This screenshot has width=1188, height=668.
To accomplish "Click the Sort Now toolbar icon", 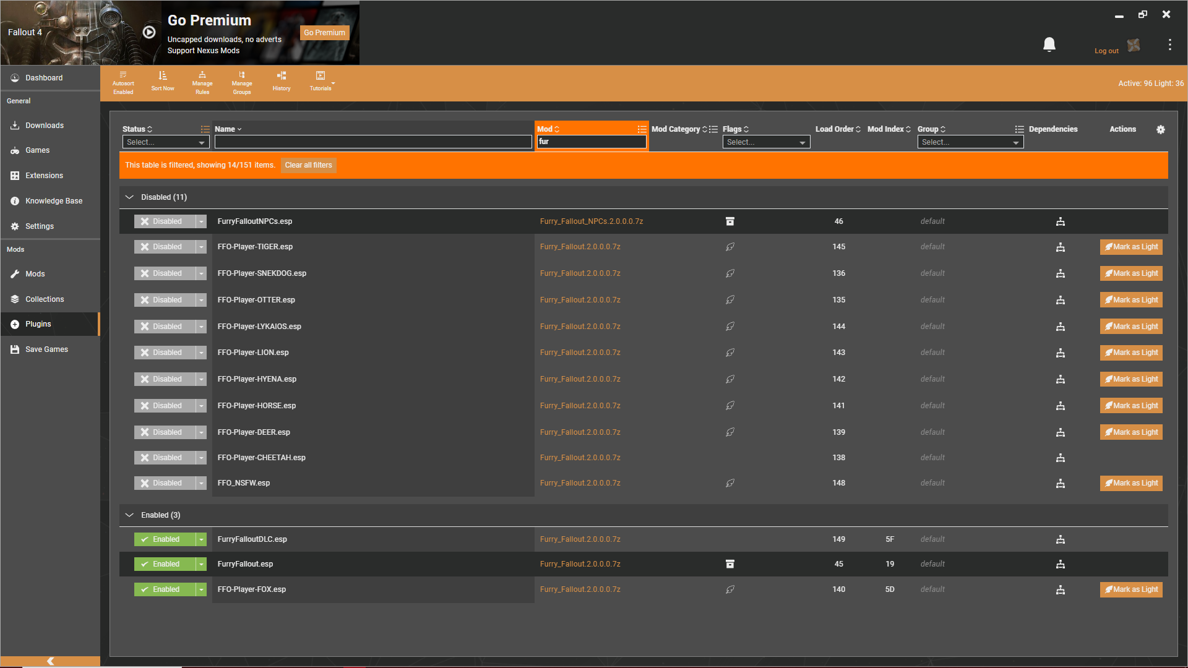I will [x=163, y=81].
